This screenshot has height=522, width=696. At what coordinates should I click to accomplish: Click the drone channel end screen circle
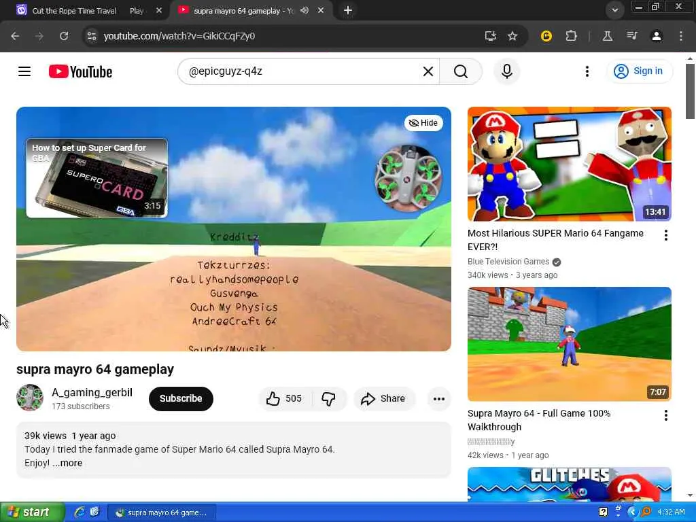(408, 179)
